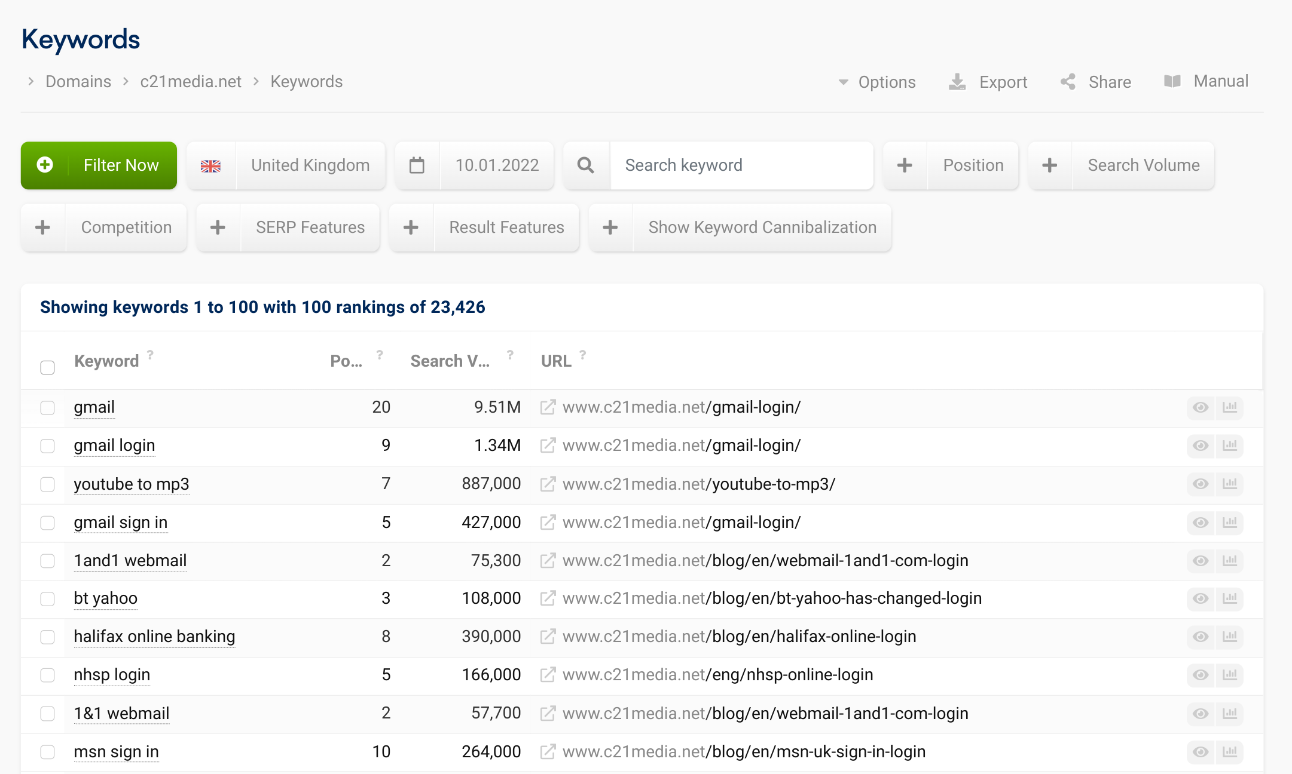The height and width of the screenshot is (774, 1292).
Task: Open the halifax online banking keyword link
Action: click(154, 637)
